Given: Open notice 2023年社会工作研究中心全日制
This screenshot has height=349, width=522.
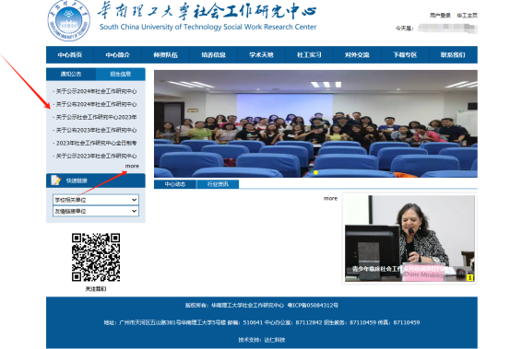Looking at the screenshot, I should 96,144.
